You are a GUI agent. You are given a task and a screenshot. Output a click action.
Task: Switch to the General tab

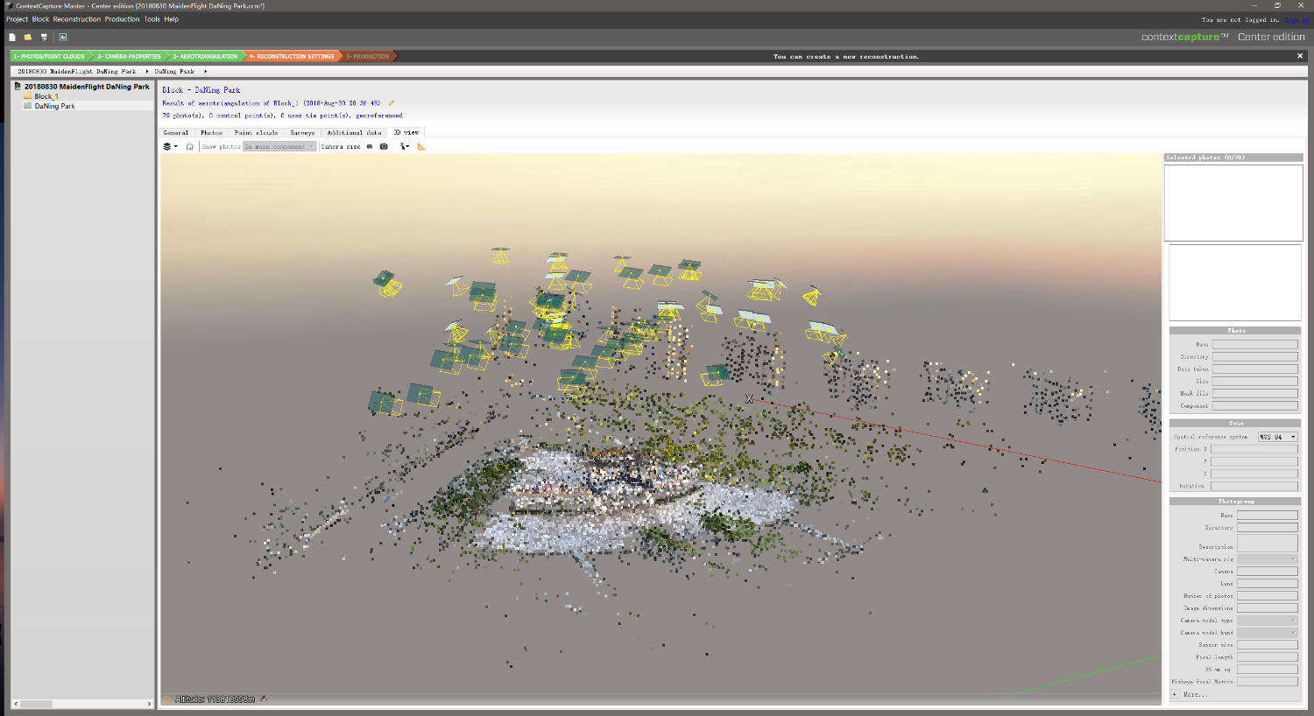[176, 133]
